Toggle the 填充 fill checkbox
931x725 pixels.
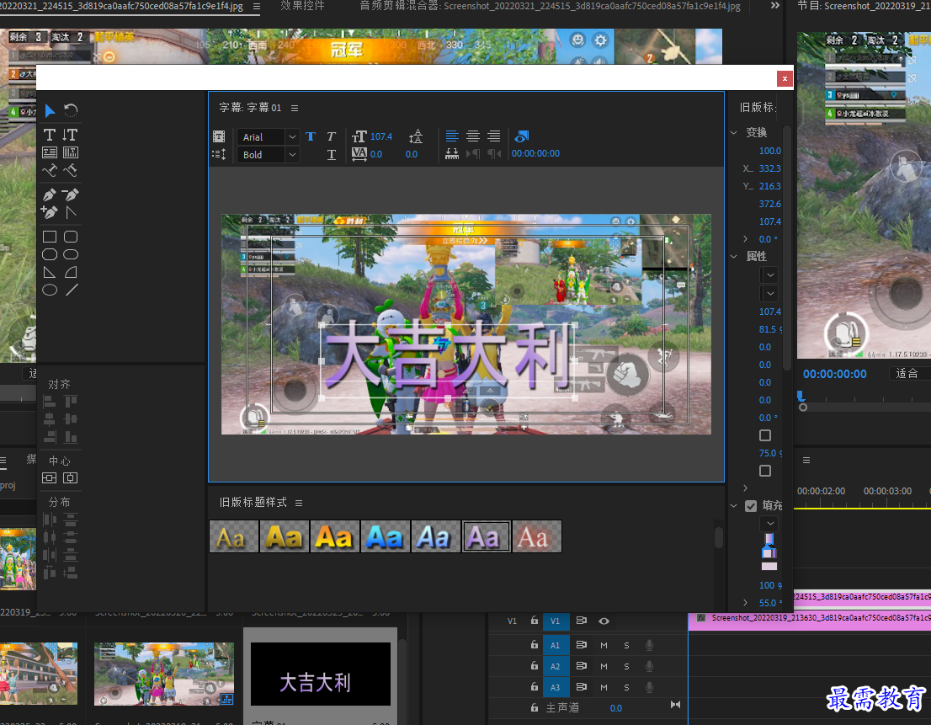[x=751, y=506]
